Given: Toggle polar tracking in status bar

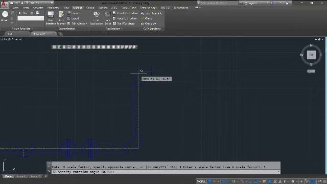Looking at the screenshot, I should tap(234, 181).
